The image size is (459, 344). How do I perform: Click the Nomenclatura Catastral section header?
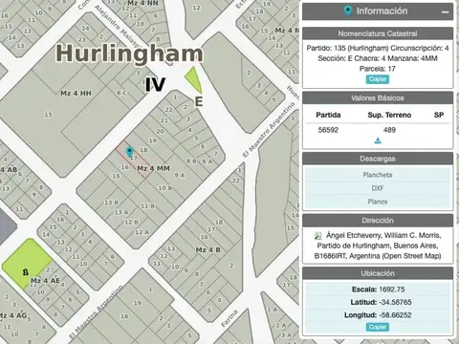(378, 33)
